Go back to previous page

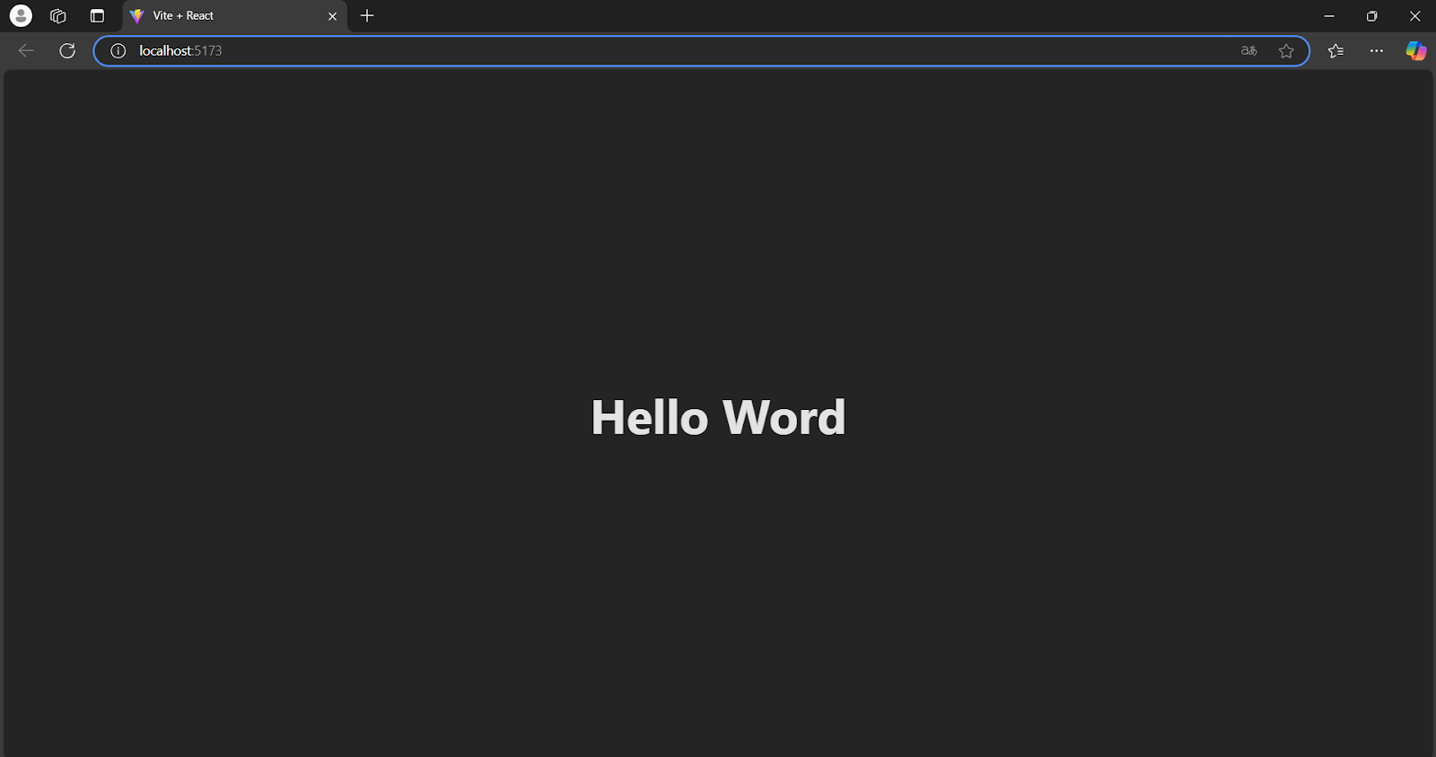pyautogui.click(x=26, y=50)
